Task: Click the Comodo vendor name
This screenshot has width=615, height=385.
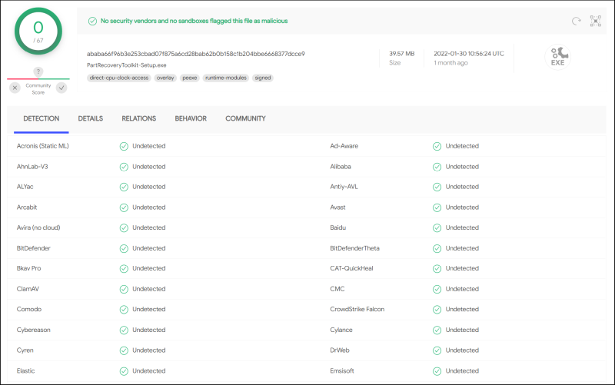Action: [29, 310]
